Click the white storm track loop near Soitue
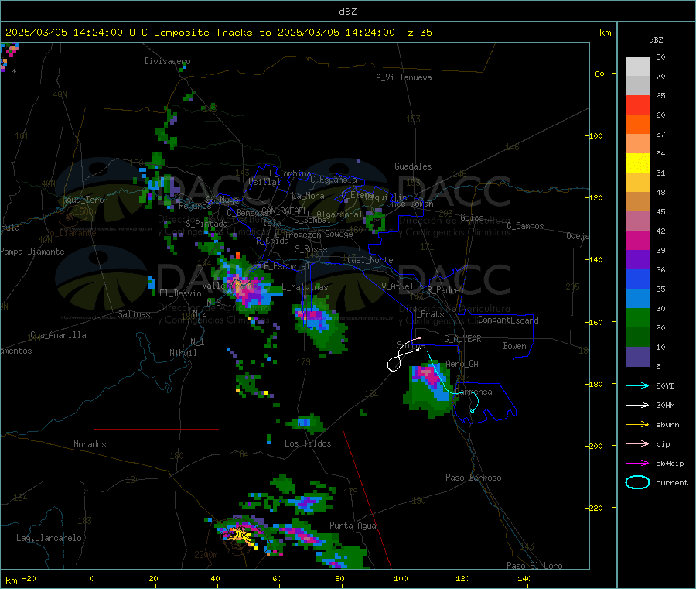The width and height of the screenshot is (696, 589). point(394,365)
